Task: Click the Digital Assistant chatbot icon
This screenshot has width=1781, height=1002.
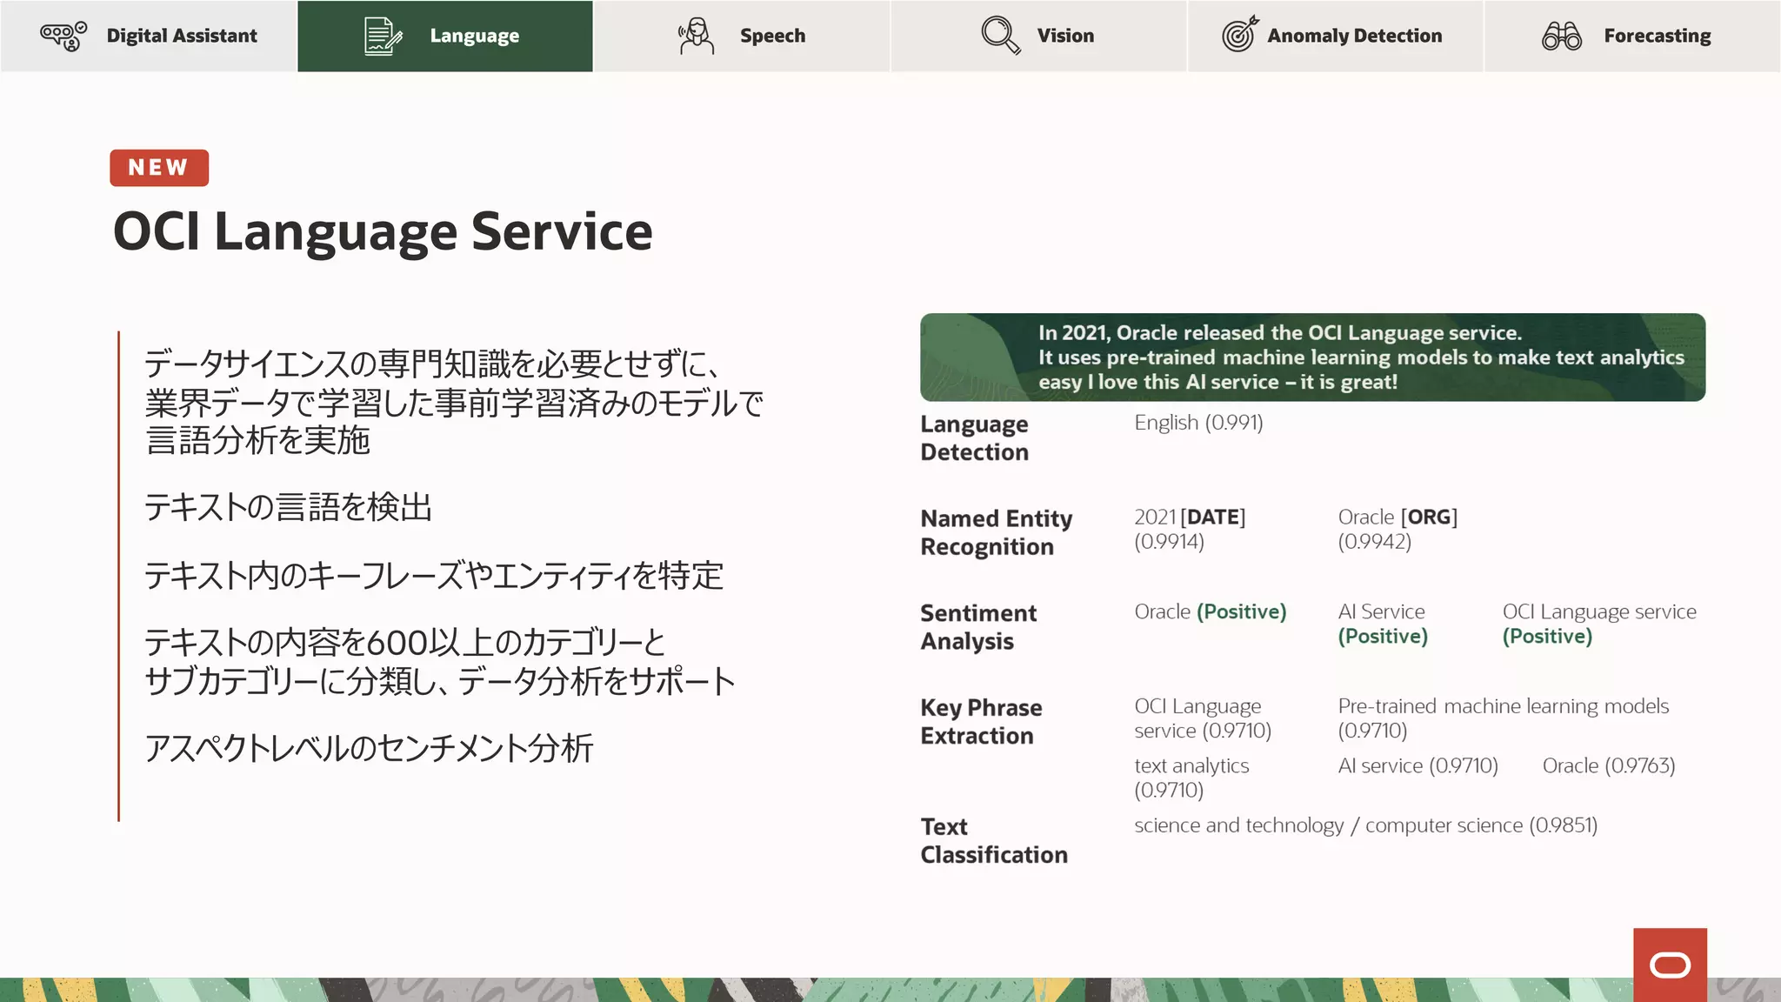Action: [x=63, y=36]
